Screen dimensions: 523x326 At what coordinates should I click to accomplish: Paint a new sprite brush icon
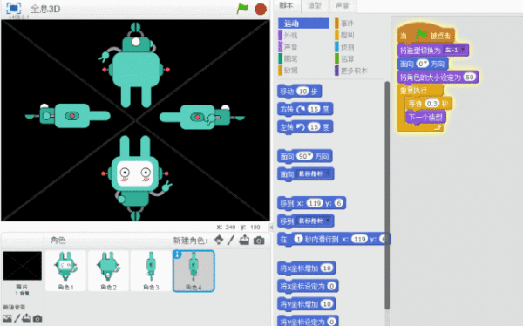pos(231,240)
